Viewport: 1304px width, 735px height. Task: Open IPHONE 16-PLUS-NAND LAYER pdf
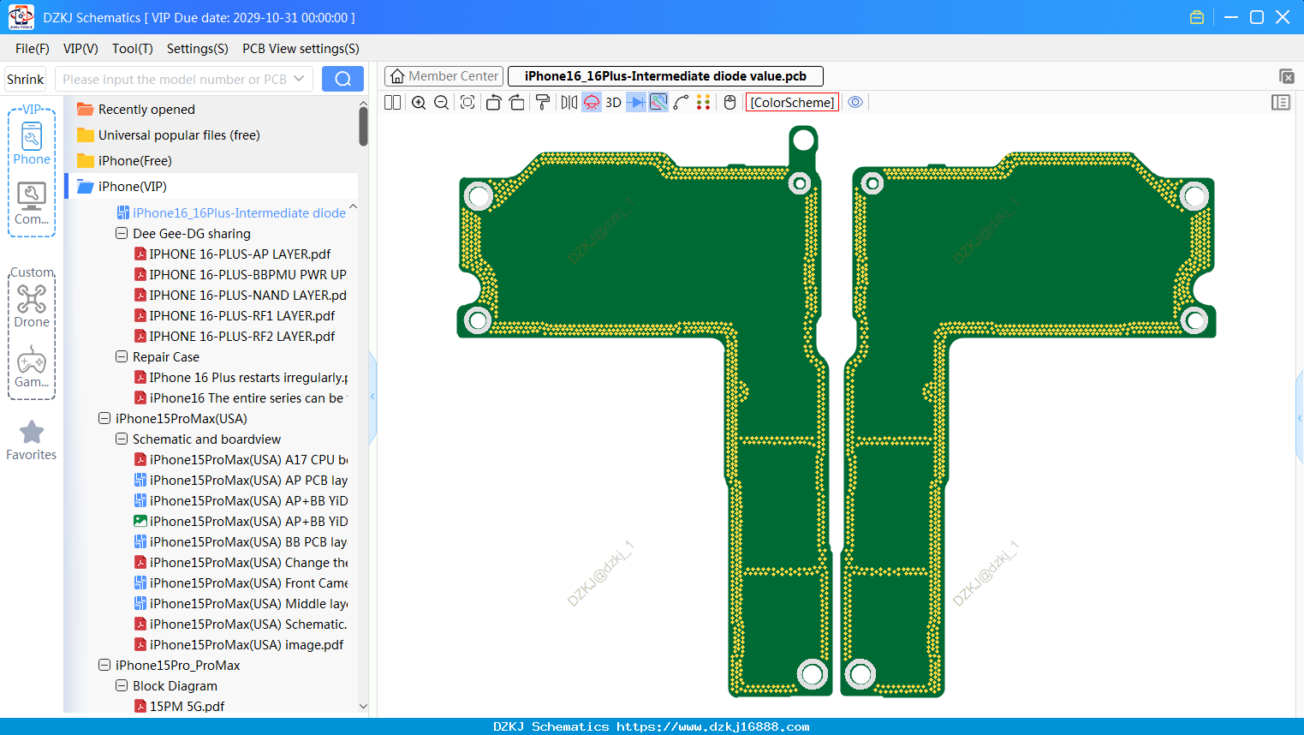click(x=241, y=296)
